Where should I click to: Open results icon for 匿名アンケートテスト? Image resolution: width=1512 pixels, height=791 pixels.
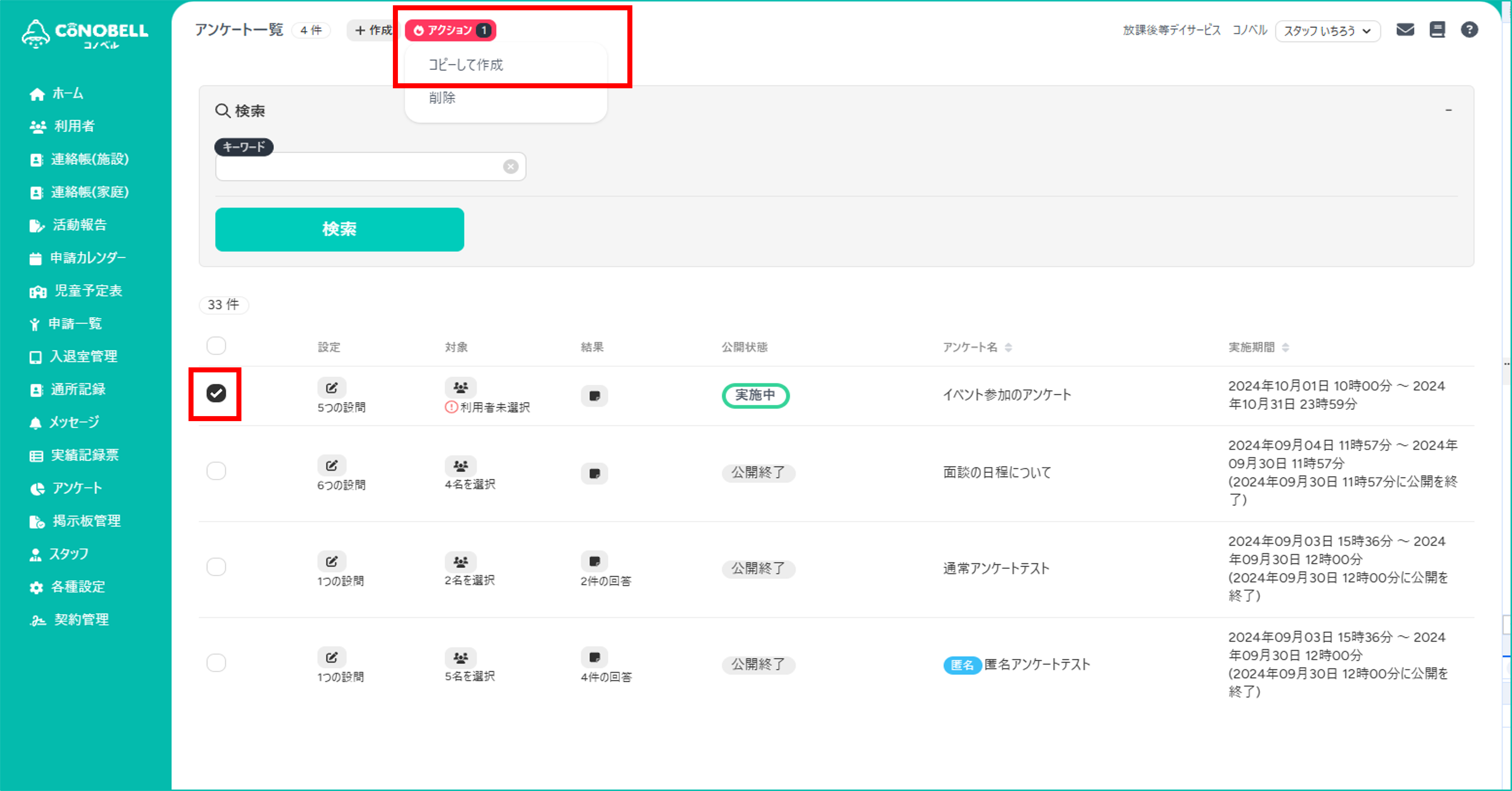594,657
